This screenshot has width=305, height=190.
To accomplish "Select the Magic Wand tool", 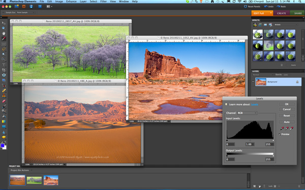I will 4,54.
